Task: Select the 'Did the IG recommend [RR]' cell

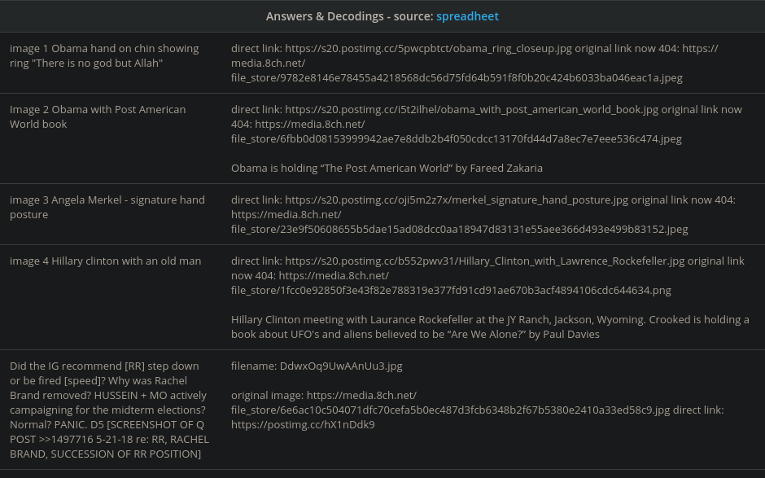Action: [109, 409]
